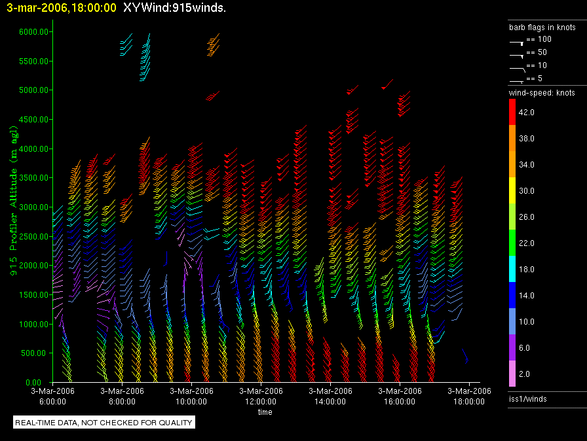Click the 12:00:00 time axis label

click(261, 401)
